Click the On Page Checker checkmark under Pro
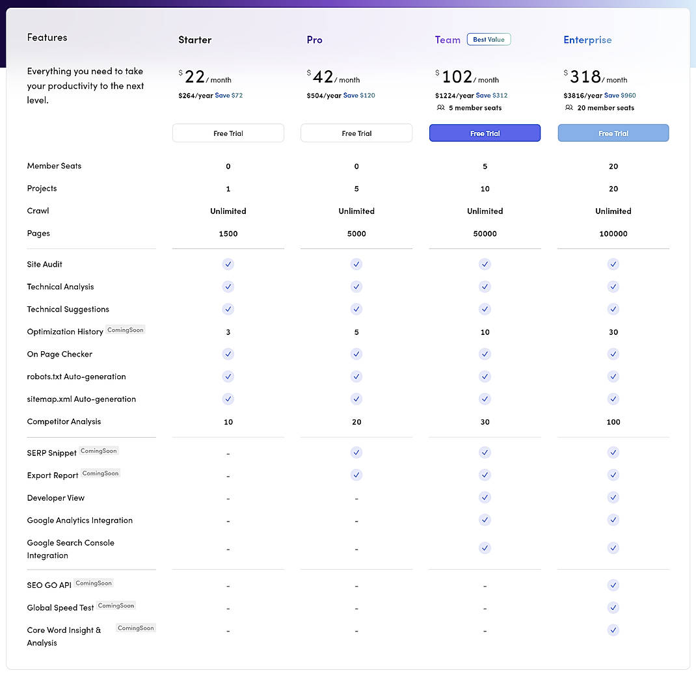The width and height of the screenshot is (696, 677). 356,354
